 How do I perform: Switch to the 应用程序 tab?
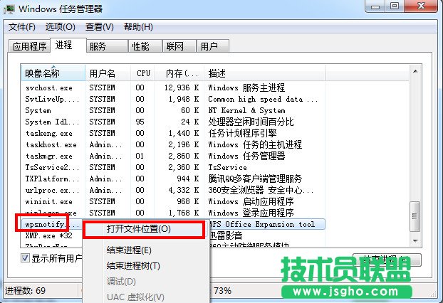(29, 47)
